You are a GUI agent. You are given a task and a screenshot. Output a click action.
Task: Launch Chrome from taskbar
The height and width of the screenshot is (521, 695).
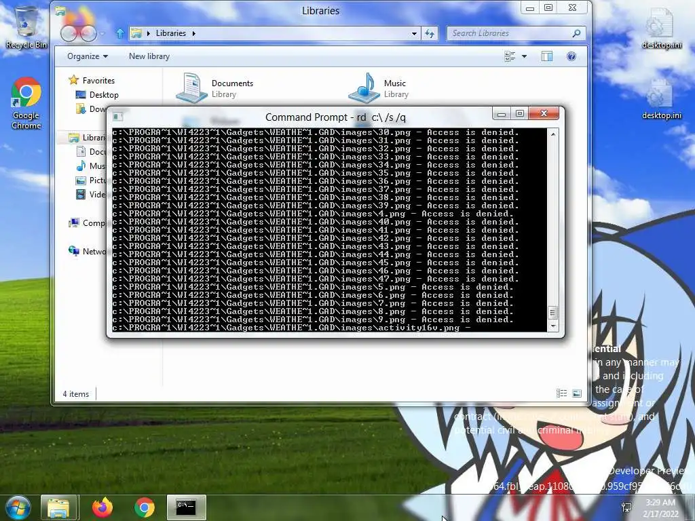coord(145,507)
